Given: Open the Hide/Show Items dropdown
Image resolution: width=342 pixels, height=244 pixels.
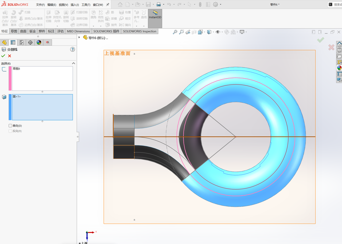Looking at the screenshot, I should click(x=222, y=32).
